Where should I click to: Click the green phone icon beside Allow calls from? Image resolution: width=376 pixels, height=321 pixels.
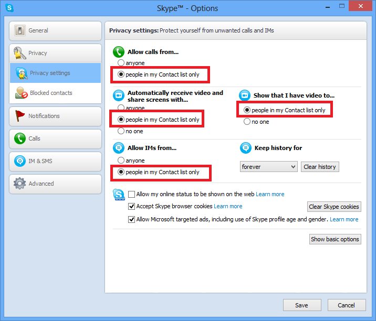pos(119,52)
